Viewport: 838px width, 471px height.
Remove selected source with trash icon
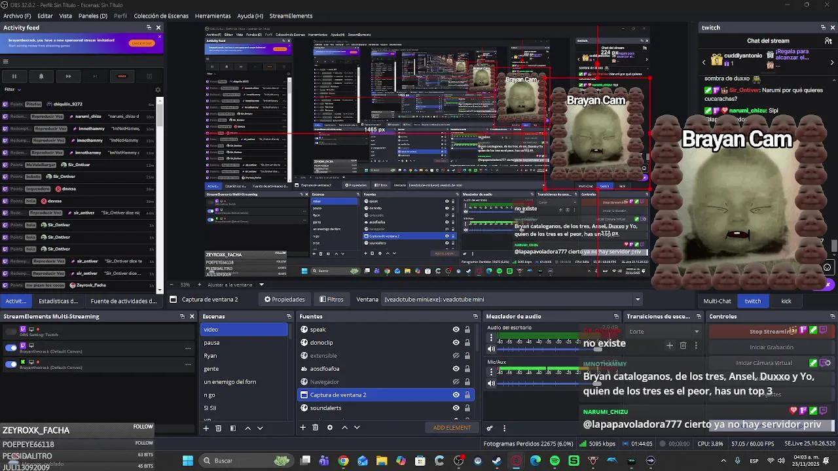[315, 427]
